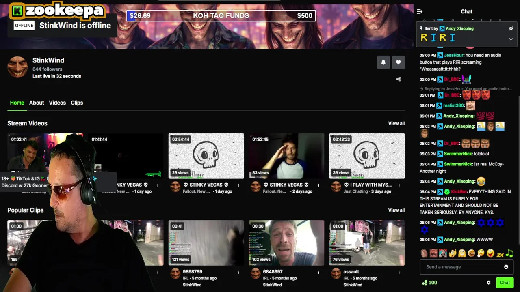Open options menu for assault clip
Image resolution: width=520 pixels, height=292 pixels.
[x=399, y=272]
